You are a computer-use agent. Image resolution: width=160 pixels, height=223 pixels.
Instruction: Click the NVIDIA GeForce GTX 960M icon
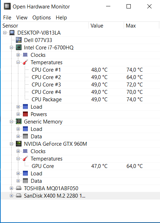(x=19, y=144)
